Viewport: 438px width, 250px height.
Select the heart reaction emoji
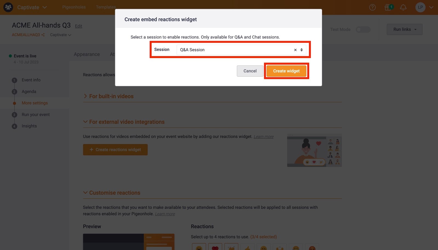tap(215, 247)
